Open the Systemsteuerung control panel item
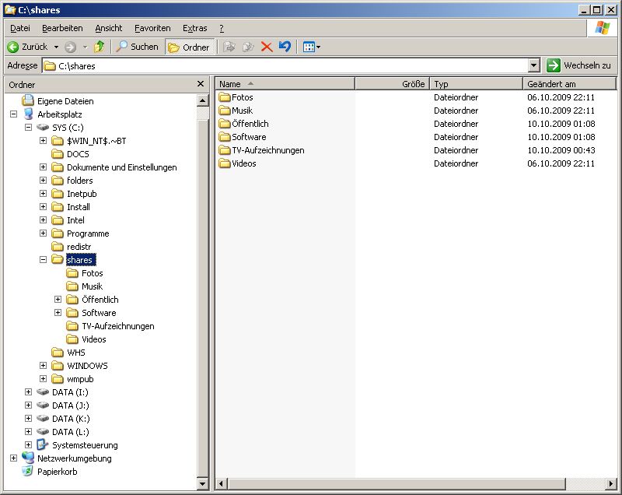Viewport: 622px width, 495px height. coord(84,445)
